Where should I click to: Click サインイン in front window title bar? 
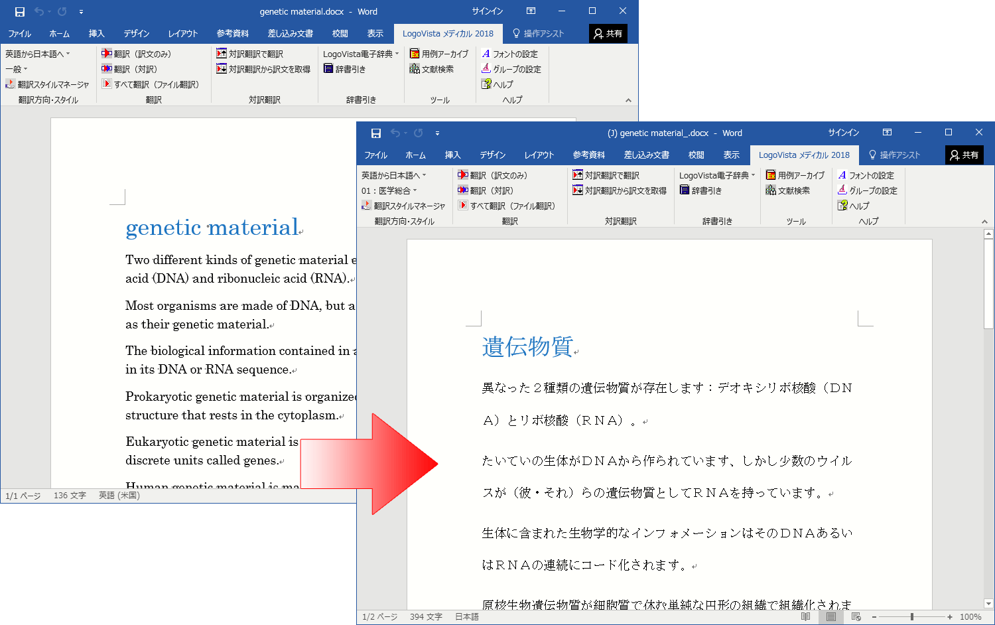(x=844, y=133)
